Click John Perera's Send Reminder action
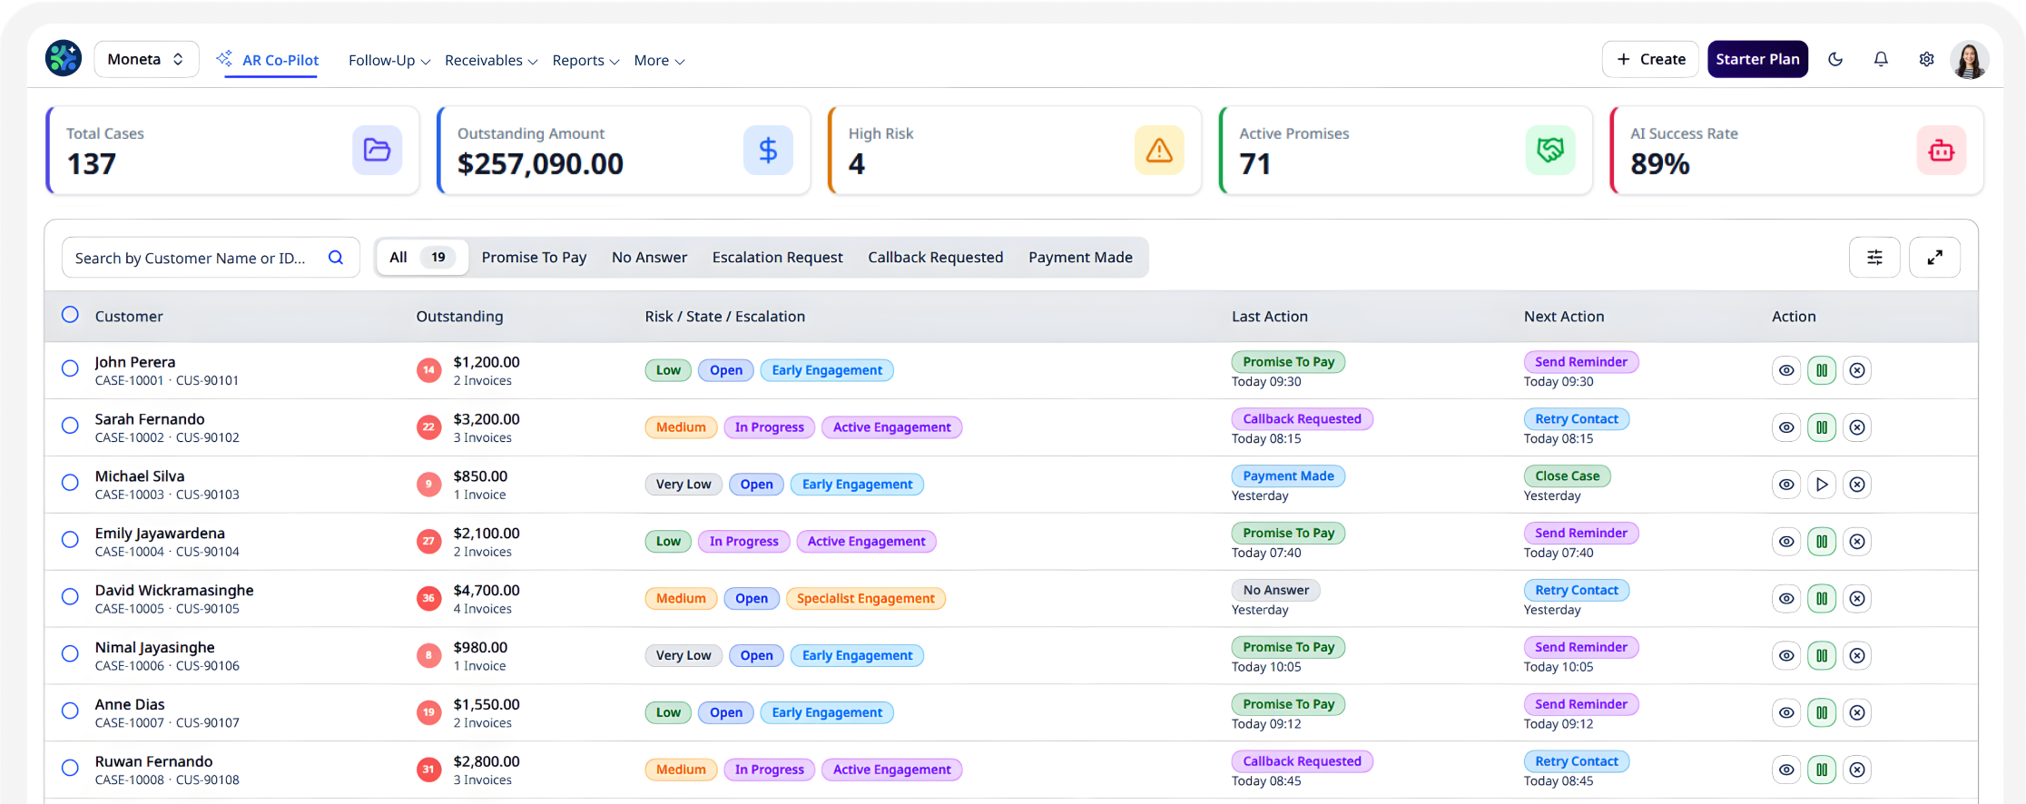This screenshot has width=2026, height=804. (1580, 362)
